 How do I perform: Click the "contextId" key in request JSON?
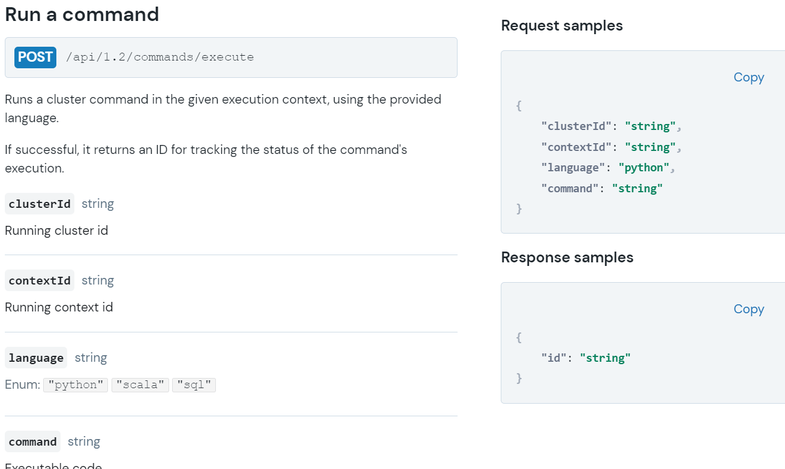click(576, 147)
